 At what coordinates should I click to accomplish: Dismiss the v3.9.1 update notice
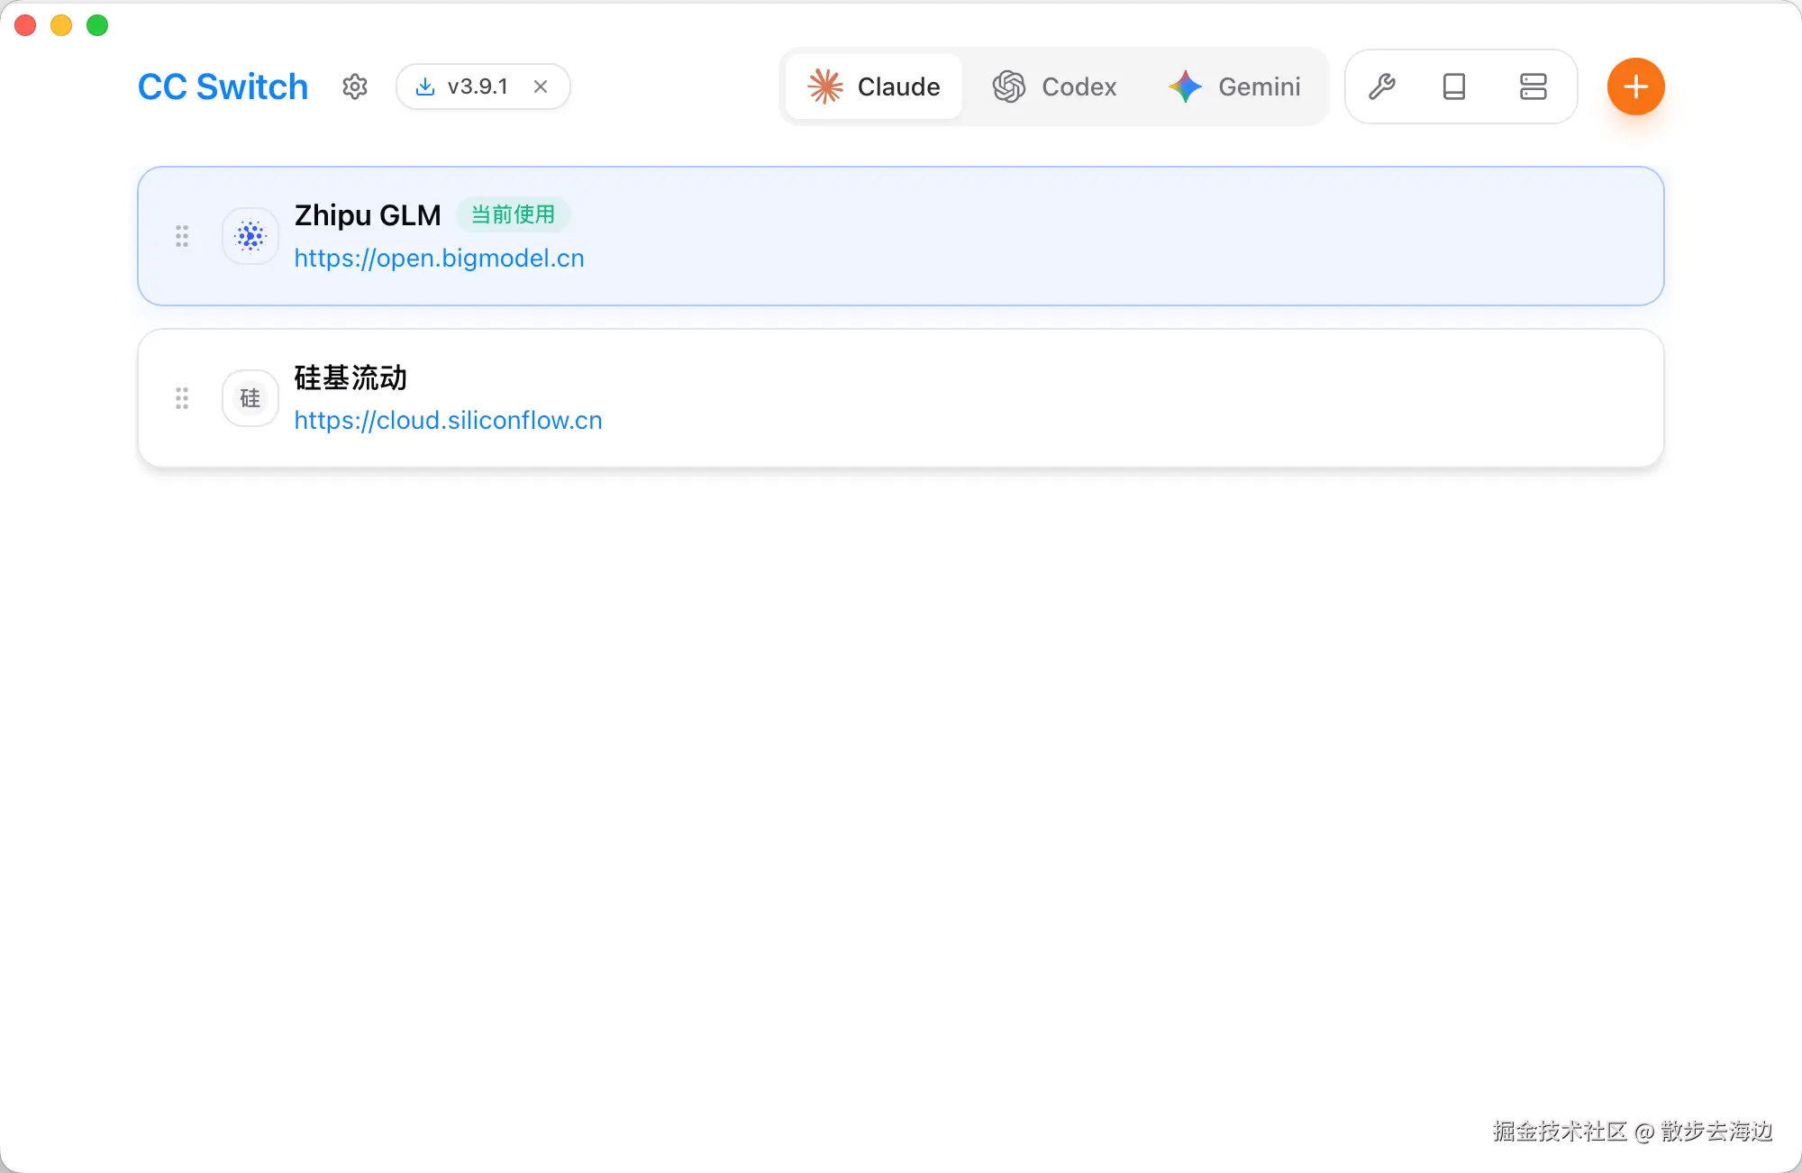click(541, 86)
